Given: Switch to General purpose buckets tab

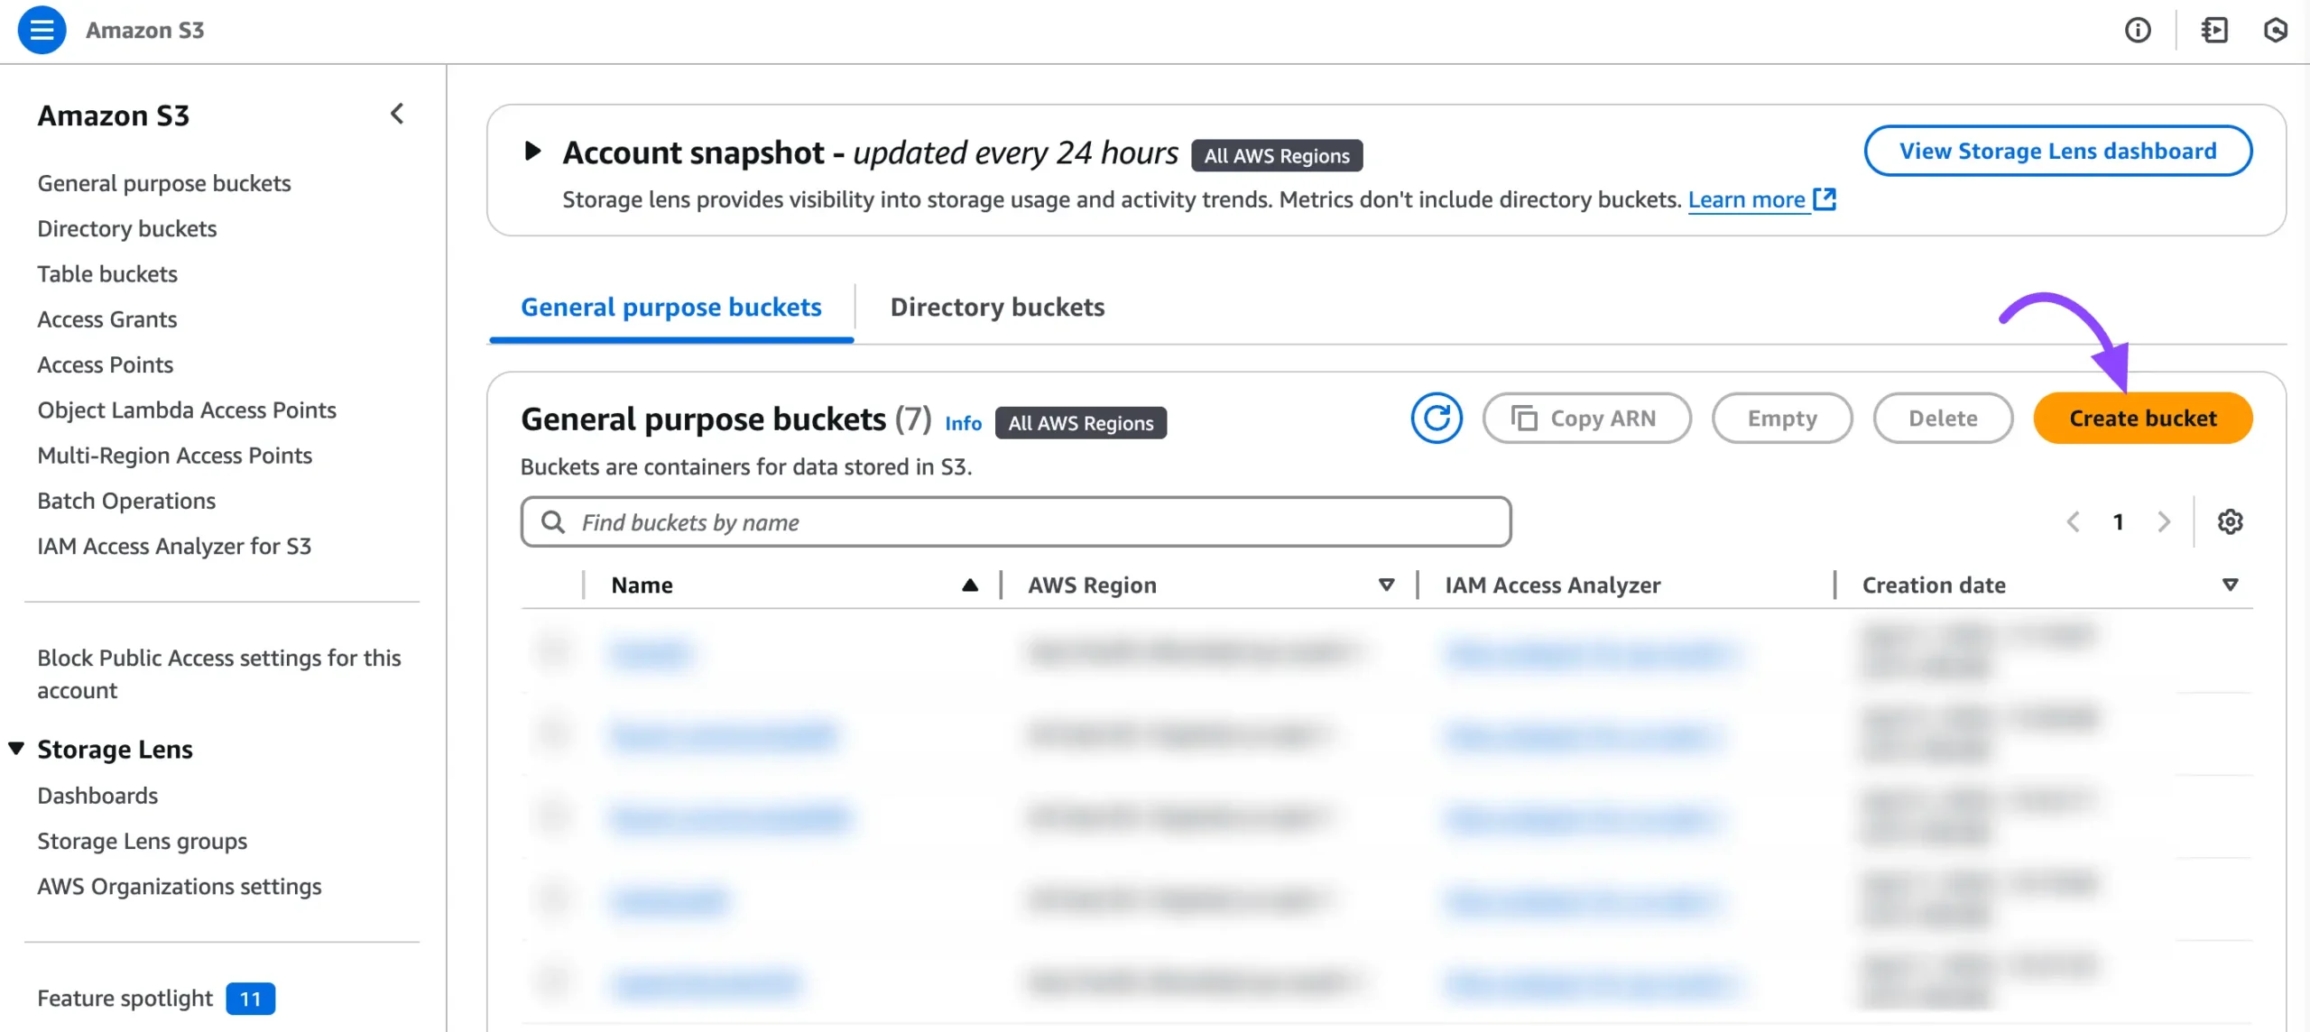Looking at the screenshot, I should click(x=671, y=308).
